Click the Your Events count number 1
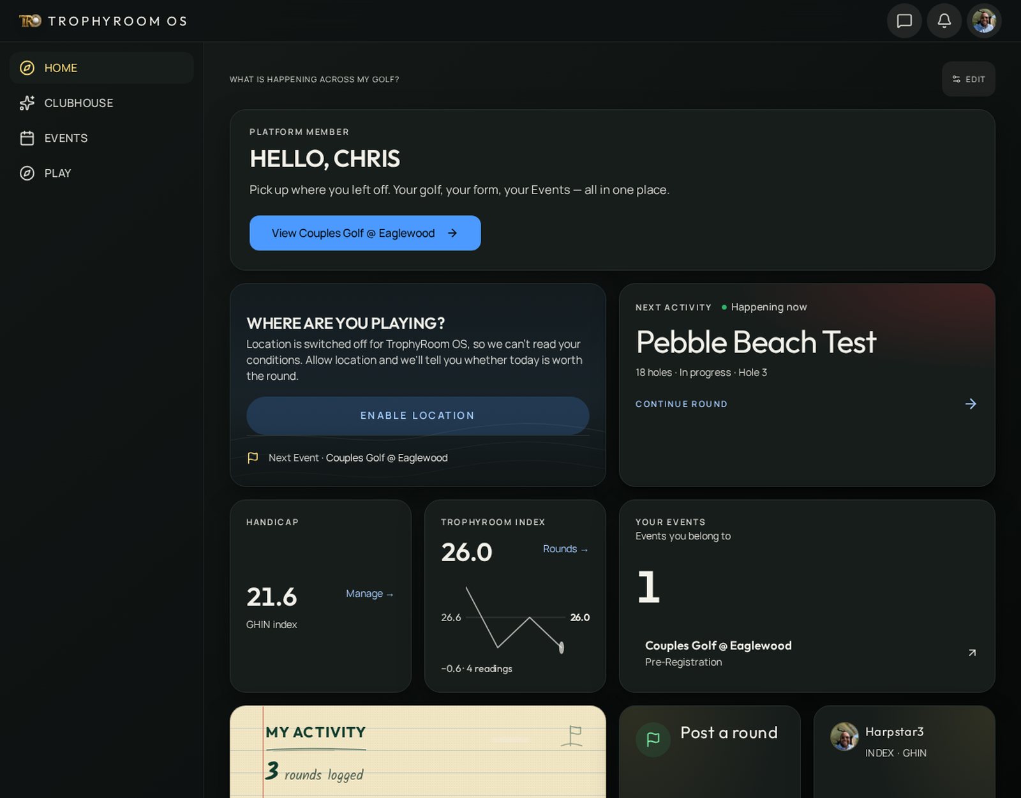 [648, 587]
